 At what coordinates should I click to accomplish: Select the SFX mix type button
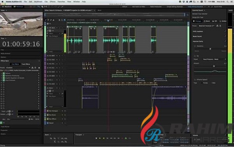tap(214, 21)
